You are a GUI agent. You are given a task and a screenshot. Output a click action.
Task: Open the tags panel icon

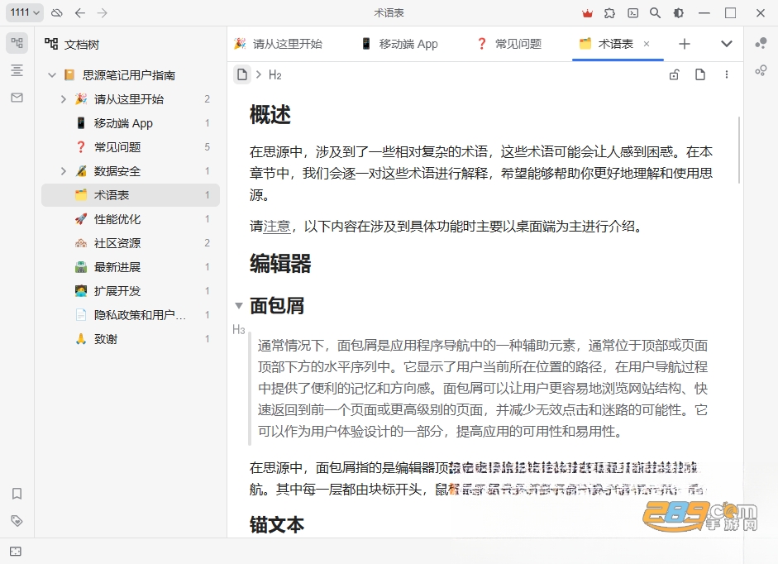(17, 521)
